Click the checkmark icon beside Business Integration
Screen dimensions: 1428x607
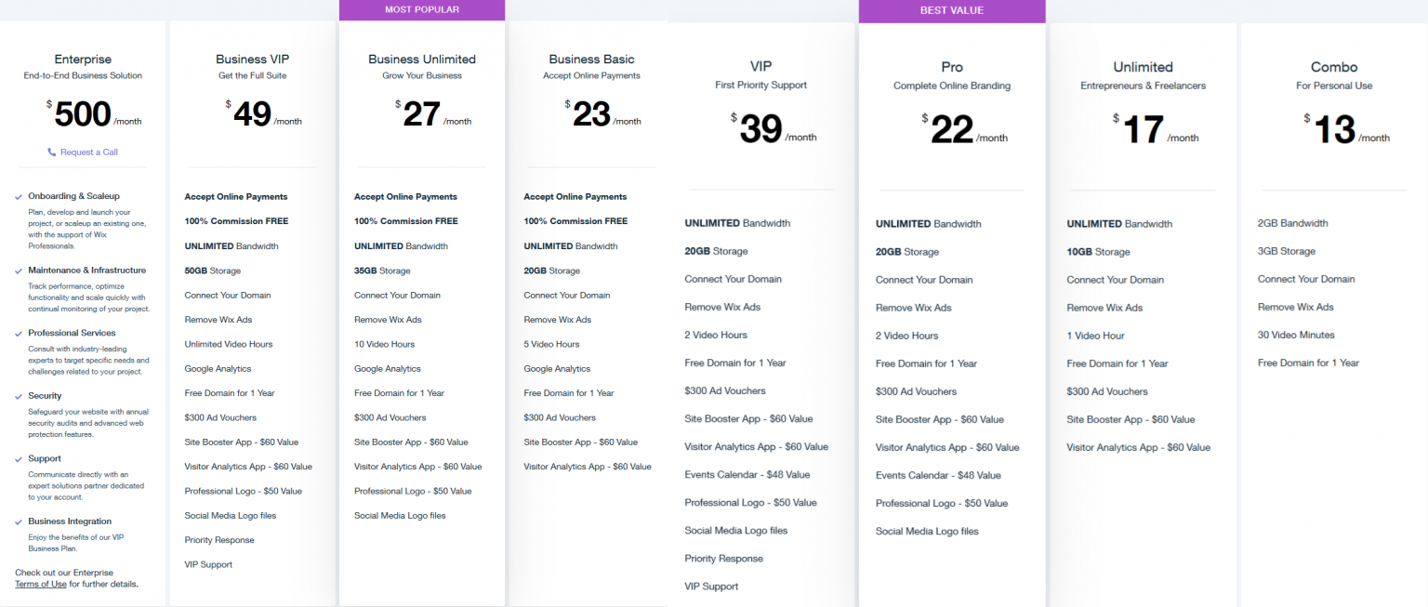(19, 521)
